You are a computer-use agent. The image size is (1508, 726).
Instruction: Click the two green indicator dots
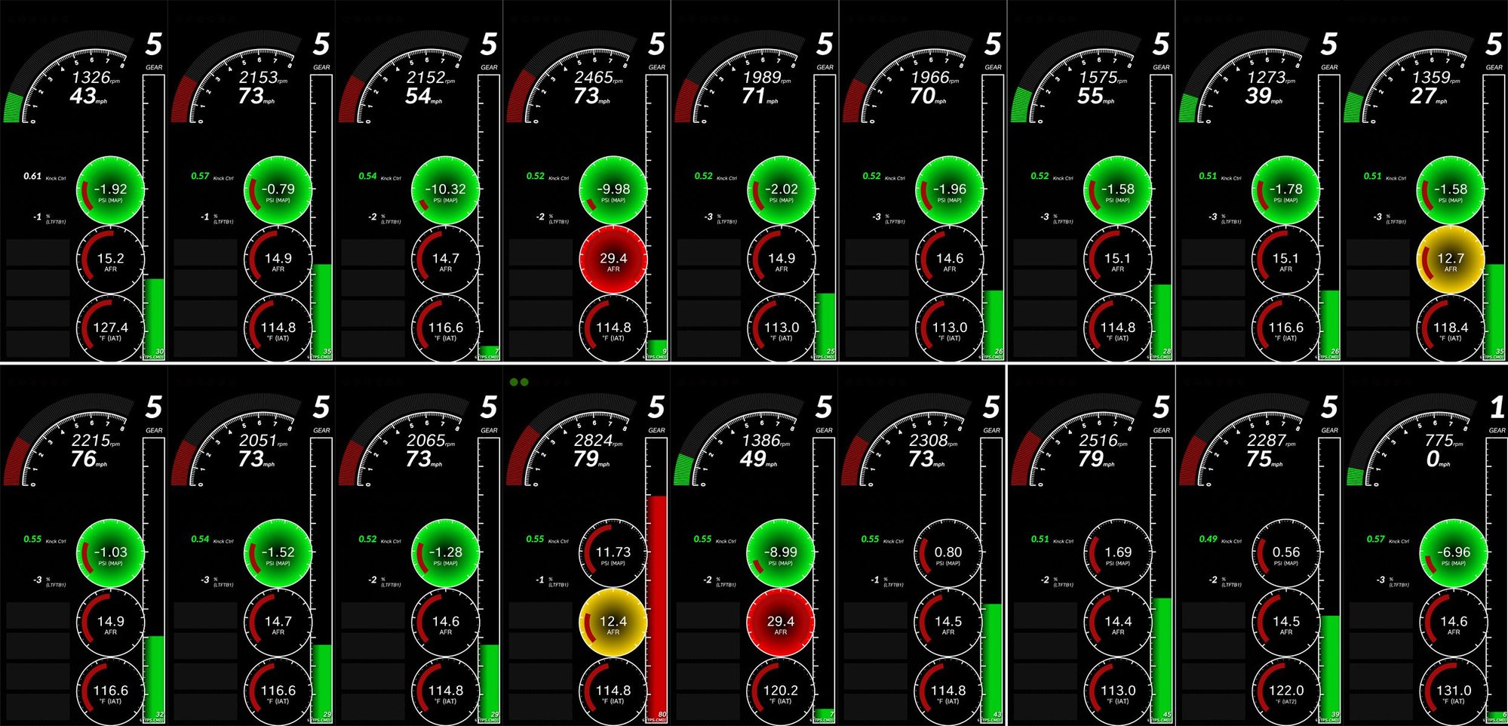coord(519,383)
